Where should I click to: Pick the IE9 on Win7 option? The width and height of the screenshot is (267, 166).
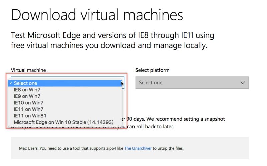(x=27, y=96)
